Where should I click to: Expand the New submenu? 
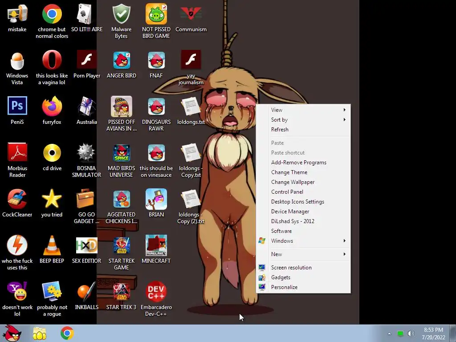[x=303, y=254]
